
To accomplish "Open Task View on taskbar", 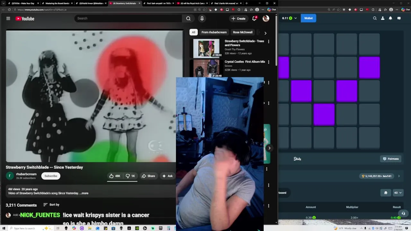I will [58, 228].
